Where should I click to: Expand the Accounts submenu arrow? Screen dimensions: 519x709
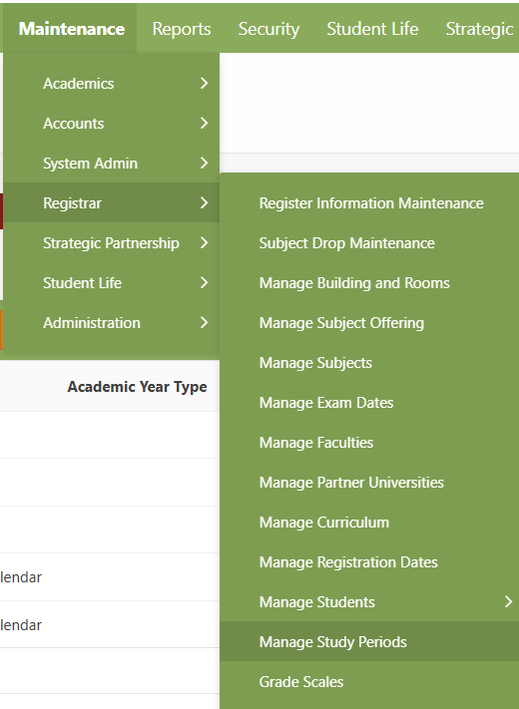click(204, 123)
